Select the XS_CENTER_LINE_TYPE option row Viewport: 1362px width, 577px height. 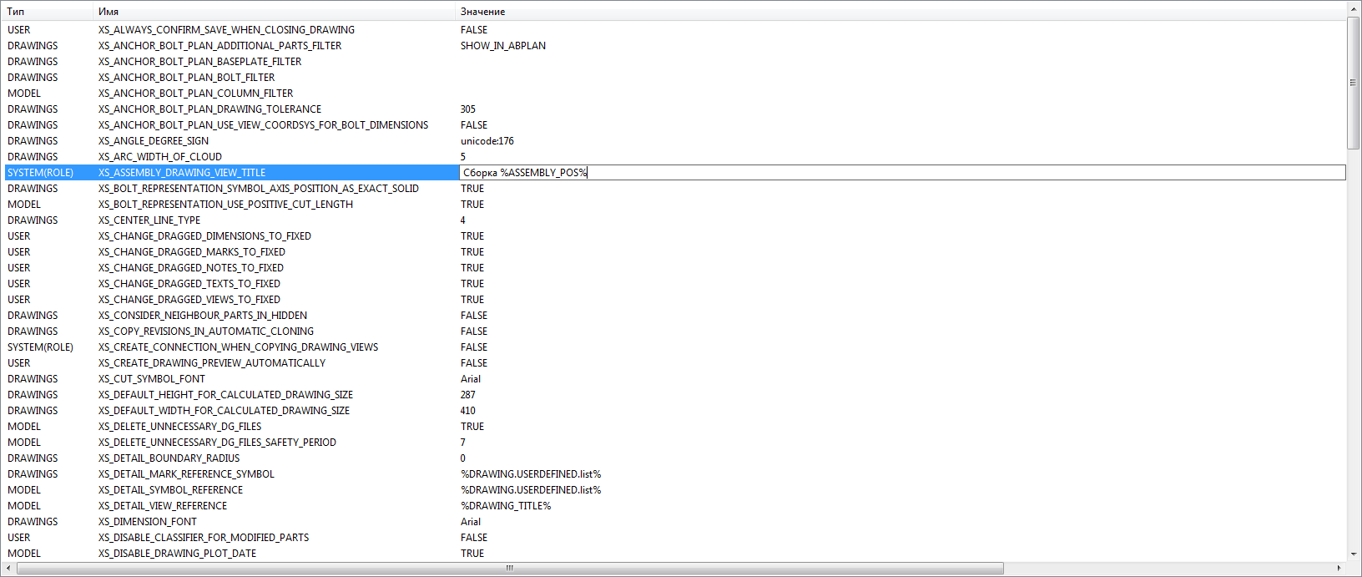[149, 220]
